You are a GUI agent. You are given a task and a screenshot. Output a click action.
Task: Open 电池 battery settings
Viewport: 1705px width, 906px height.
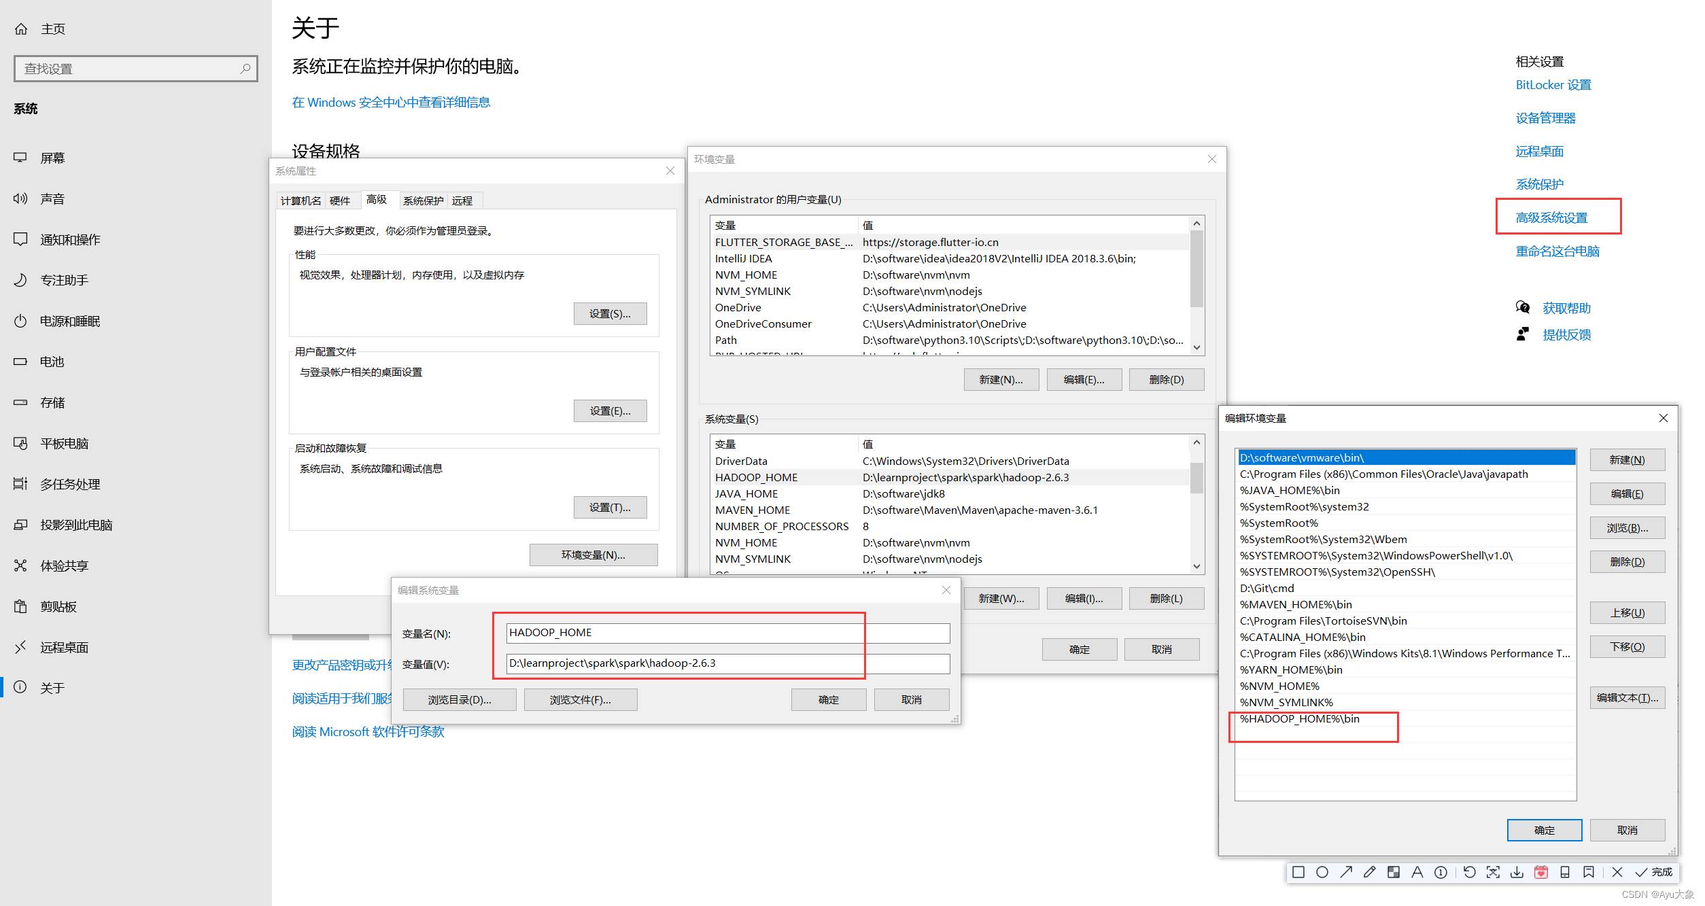click(39, 362)
